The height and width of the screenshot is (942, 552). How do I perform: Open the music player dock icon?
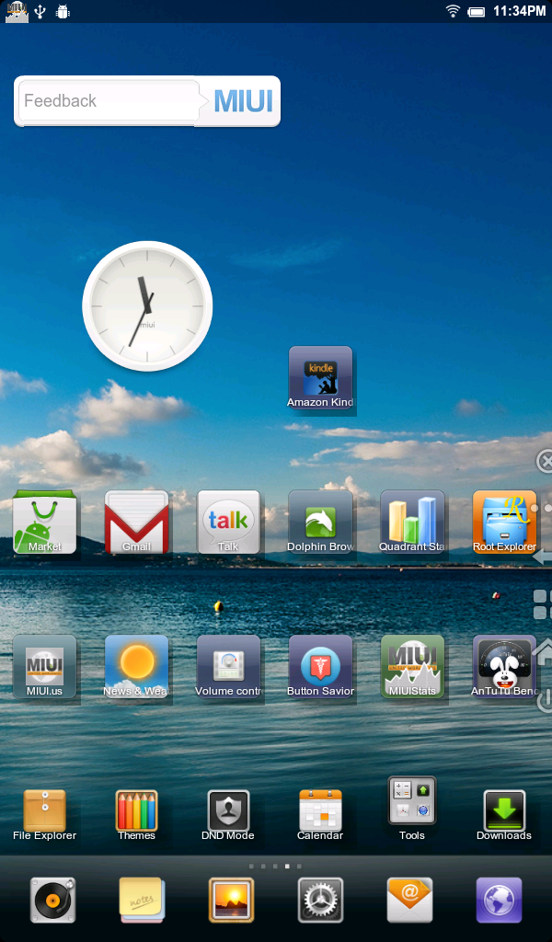click(x=52, y=900)
